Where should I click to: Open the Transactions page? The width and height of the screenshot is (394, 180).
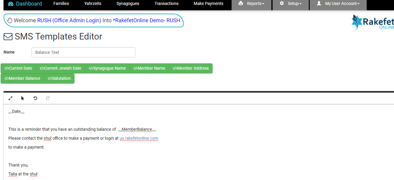167,4
